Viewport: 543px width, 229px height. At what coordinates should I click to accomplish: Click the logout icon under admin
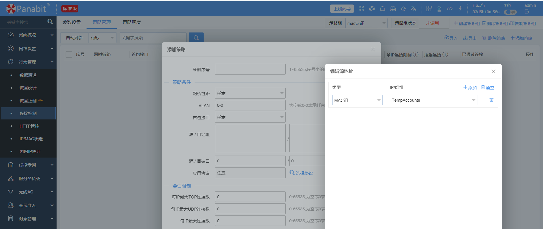tap(527, 12)
